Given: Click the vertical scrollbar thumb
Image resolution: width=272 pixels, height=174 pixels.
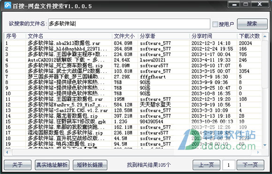Looking at the screenshot, I should click(264, 64).
